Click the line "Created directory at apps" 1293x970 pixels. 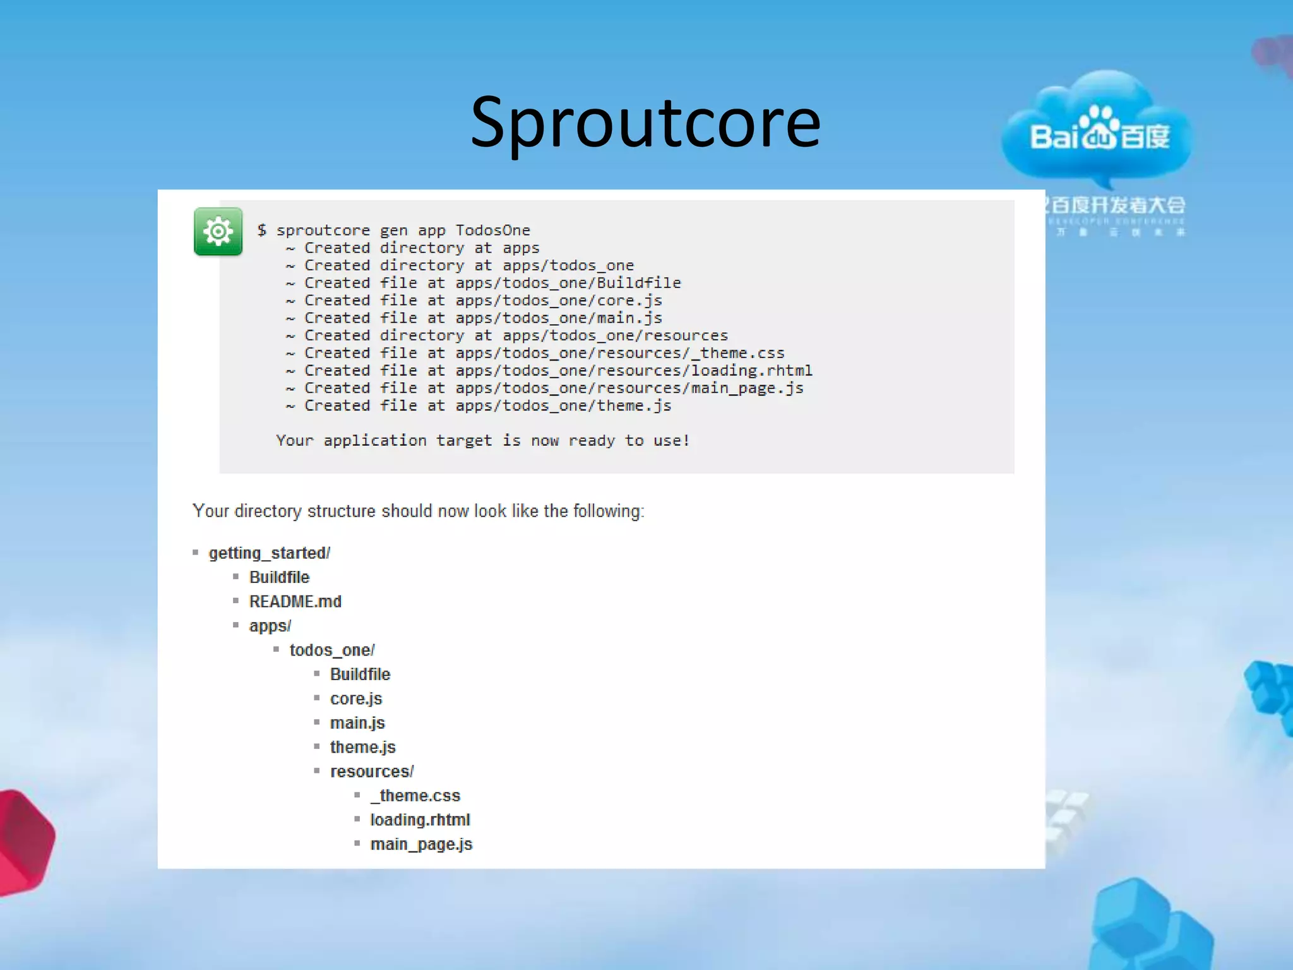point(413,248)
